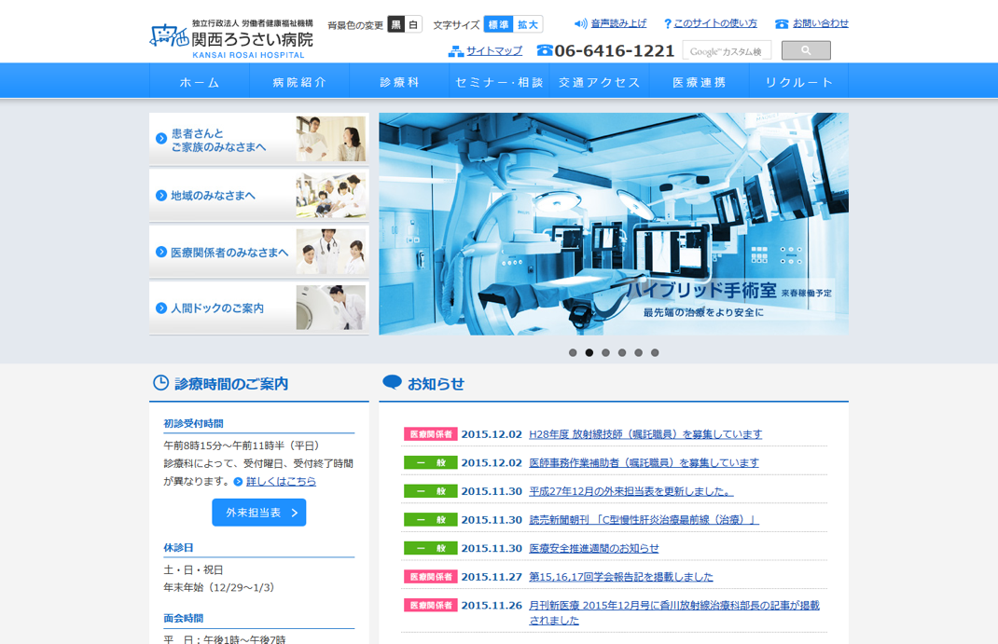
Task: Jump to third carousel slide dot
Action: (x=606, y=352)
